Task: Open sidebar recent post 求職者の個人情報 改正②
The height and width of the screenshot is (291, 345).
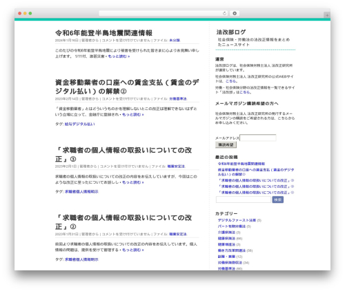Action: [x=256, y=186]
